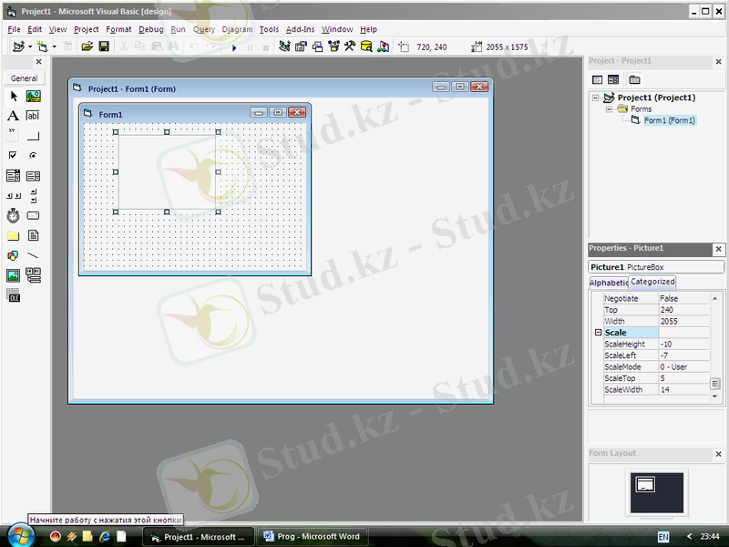Select the OptionButton tool in toolbox
Viewport: 729px width, 547px height.
pos(33,155)
